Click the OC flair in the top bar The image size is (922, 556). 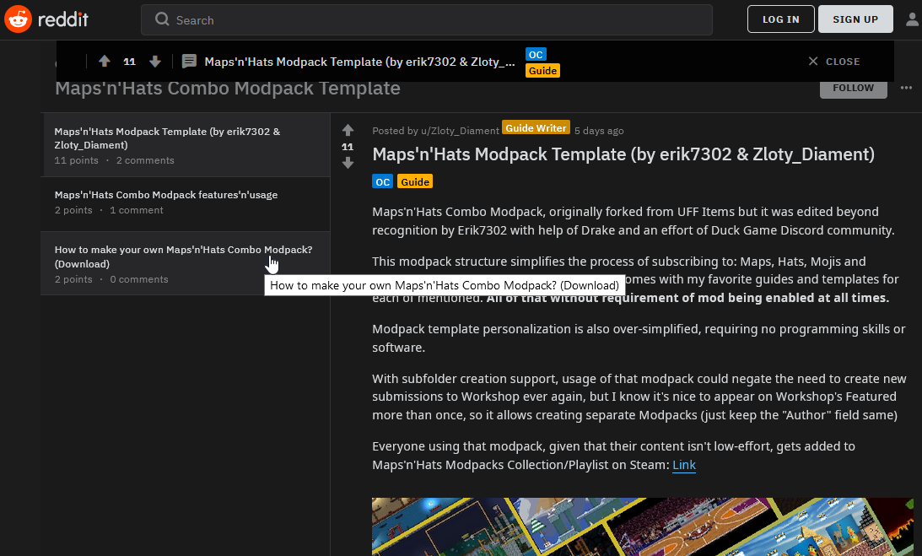tap(536, 54)
